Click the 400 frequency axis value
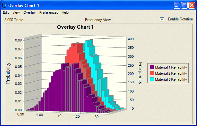 pyautogui.click(x=131, y=39)
